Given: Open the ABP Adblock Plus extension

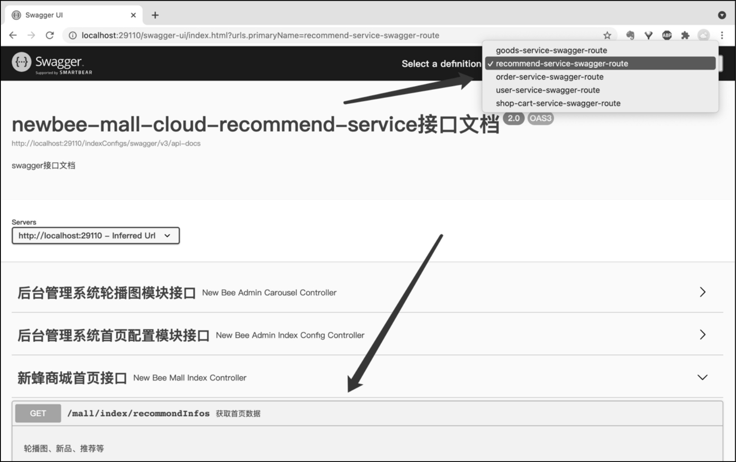Looking at the screenshot, I should pyautogui.click(x=667, y=35).
